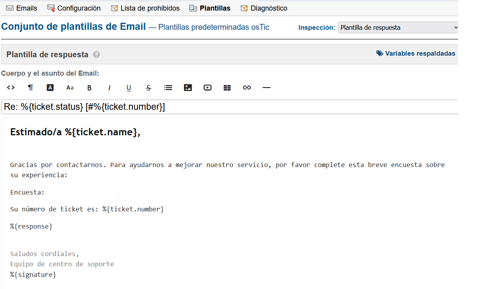479x289 pixels.
Task: Expand the Inspección template dropdown
Action: click(398, 27)
